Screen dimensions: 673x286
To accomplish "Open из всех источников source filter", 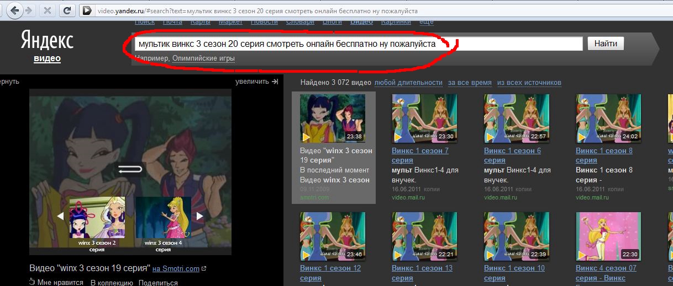I will [x=529, y=82].
